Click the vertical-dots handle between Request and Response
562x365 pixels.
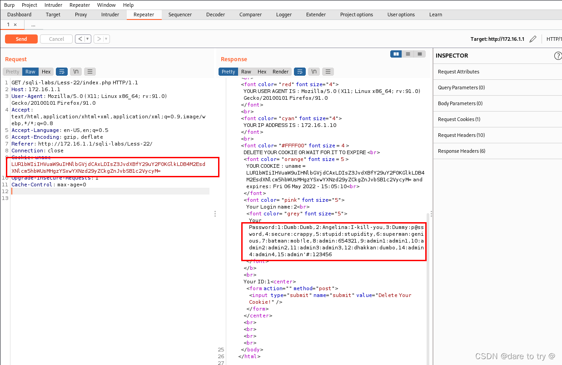coord(215,214)
